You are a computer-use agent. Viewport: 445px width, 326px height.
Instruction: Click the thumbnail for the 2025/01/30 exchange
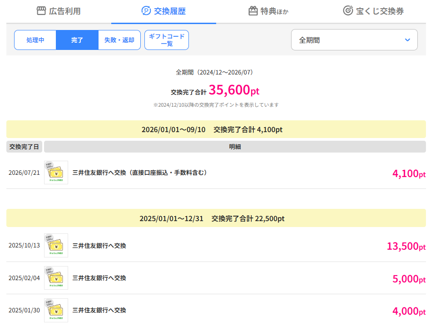[x=56, y=310]
